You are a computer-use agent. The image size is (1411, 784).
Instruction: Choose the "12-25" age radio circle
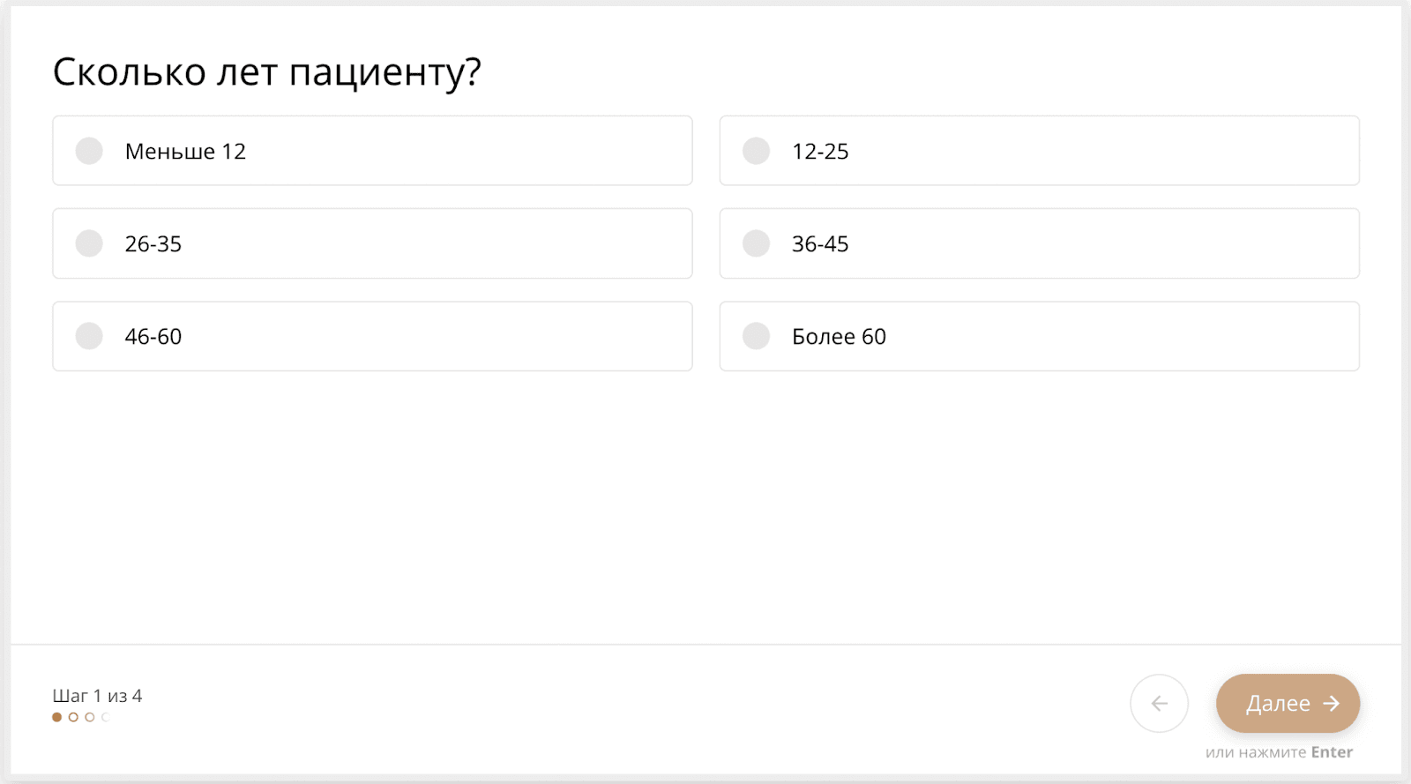(x=756, y=151)
